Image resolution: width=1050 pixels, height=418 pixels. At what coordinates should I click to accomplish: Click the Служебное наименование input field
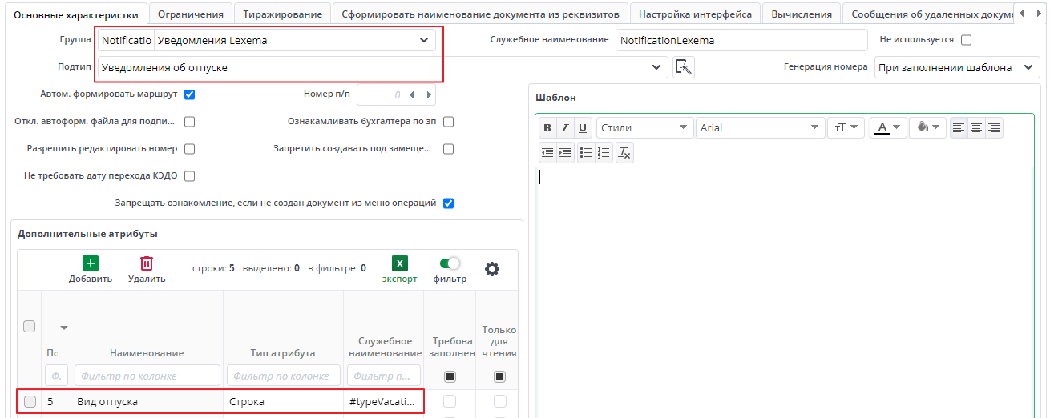pyautogui.click(x=741, y=40)
